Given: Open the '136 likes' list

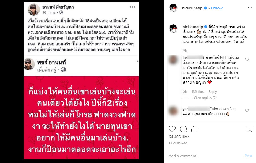Looking at the screenshot, I should pyautogui.click(x=198, y=92).
